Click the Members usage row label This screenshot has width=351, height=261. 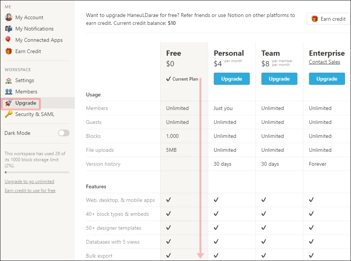97,108
